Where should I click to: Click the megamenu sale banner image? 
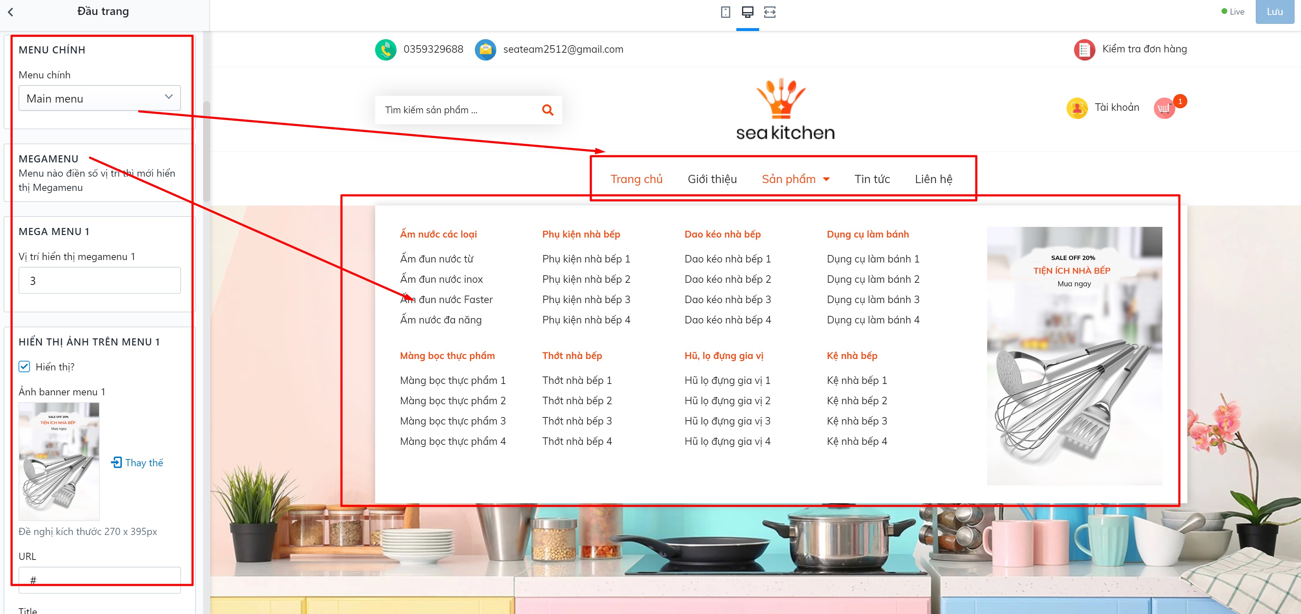[x=1074, y=356]
